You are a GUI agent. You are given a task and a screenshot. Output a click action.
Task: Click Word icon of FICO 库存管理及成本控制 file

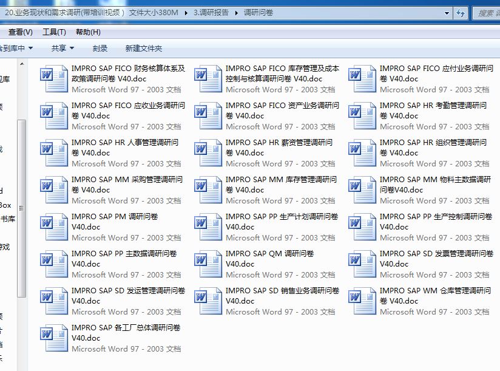pyautogui.click(x=208, y=79)
